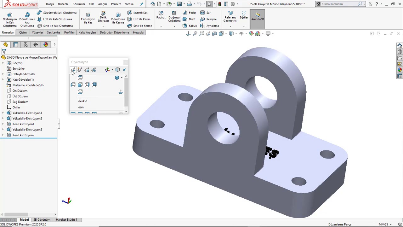Expand Yükseklik-Ekstrüzyon1 feature node
The width and height of the screenshot is (403, 227).
pyautogui.click(x=3, y=113)
